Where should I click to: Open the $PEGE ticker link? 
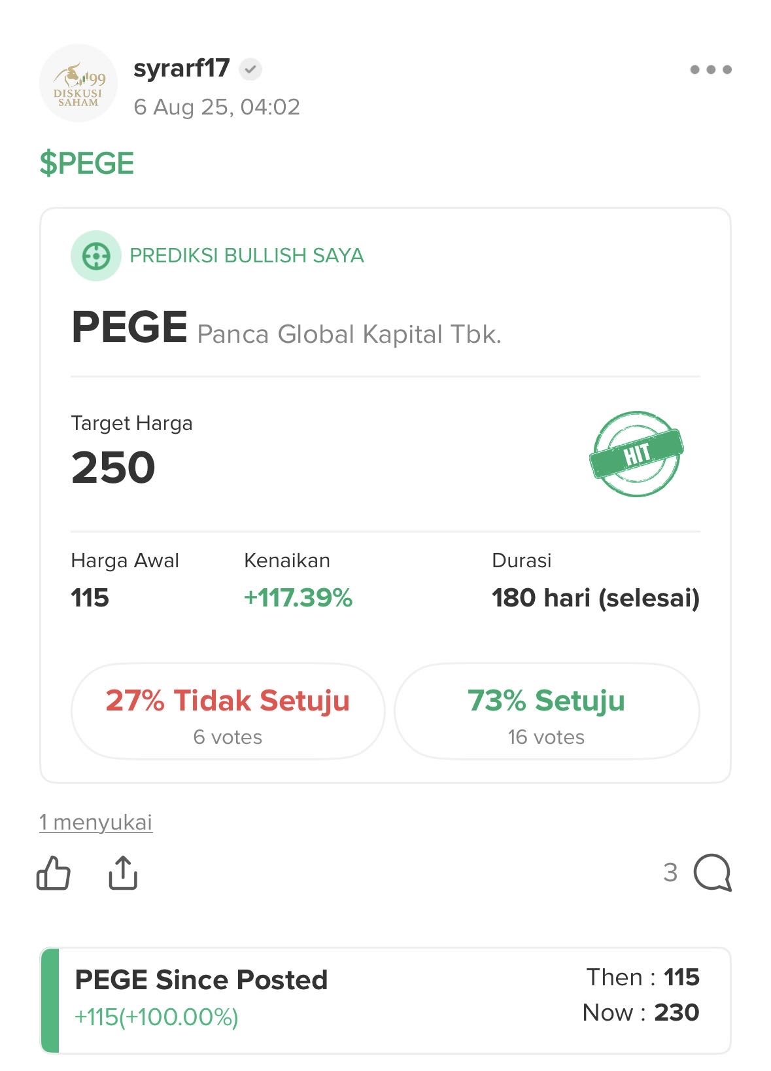87,164
